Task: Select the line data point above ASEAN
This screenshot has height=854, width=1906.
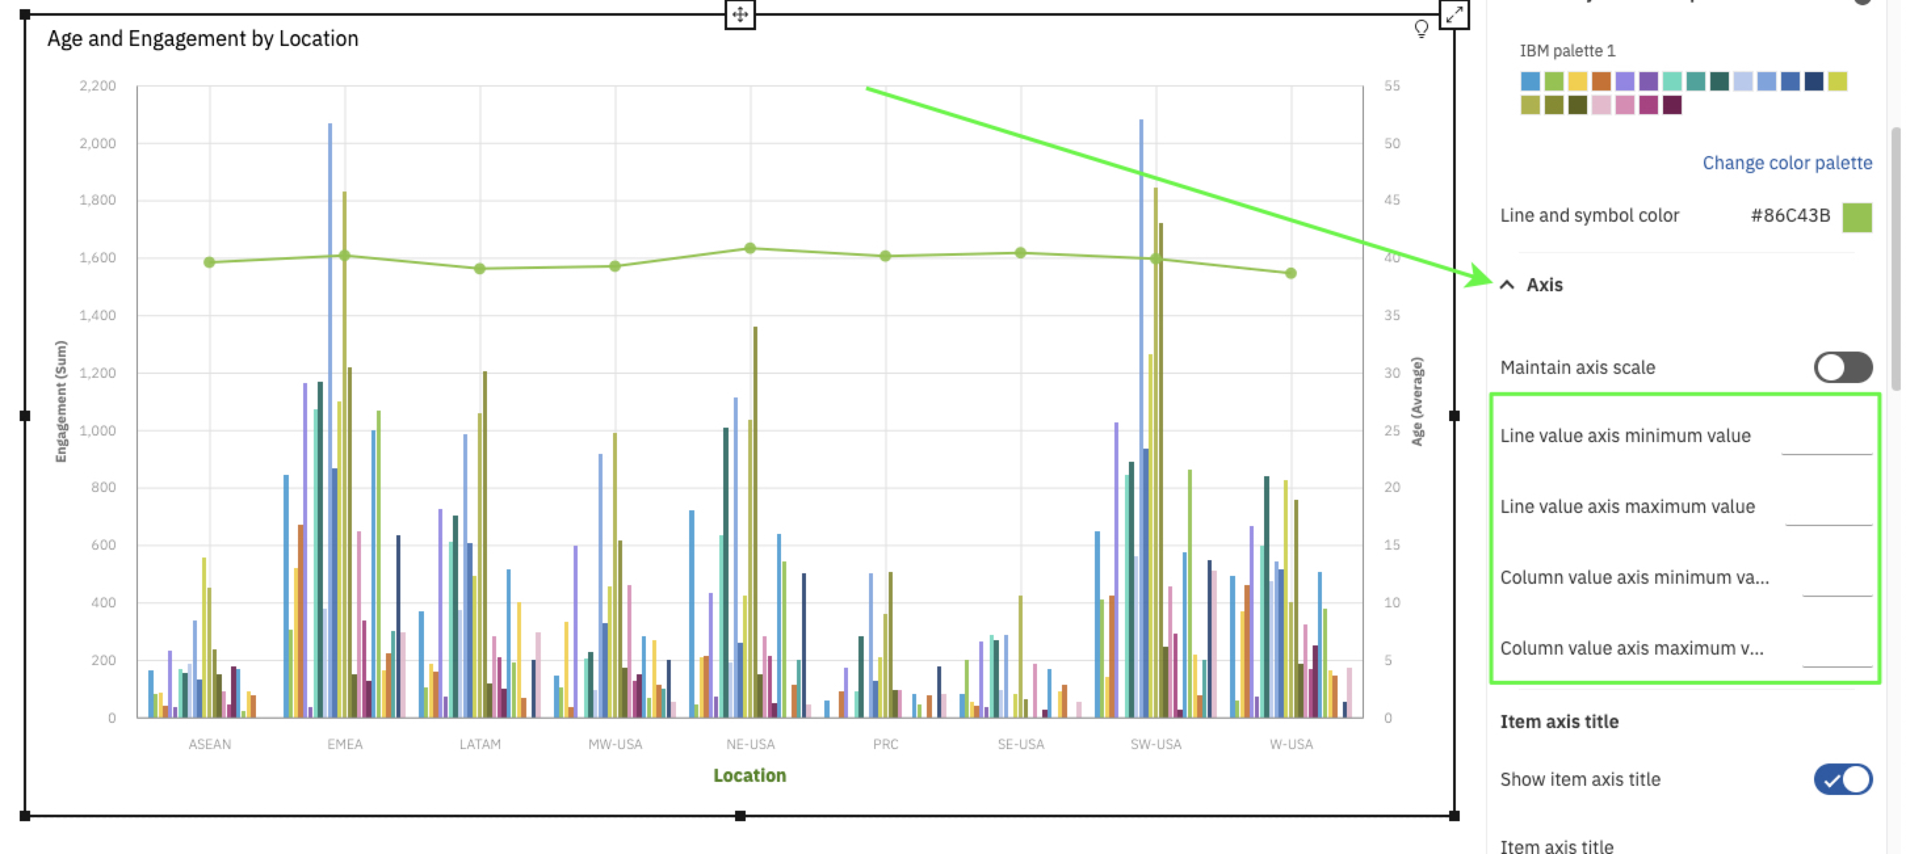Action: (x=209, y=262)
